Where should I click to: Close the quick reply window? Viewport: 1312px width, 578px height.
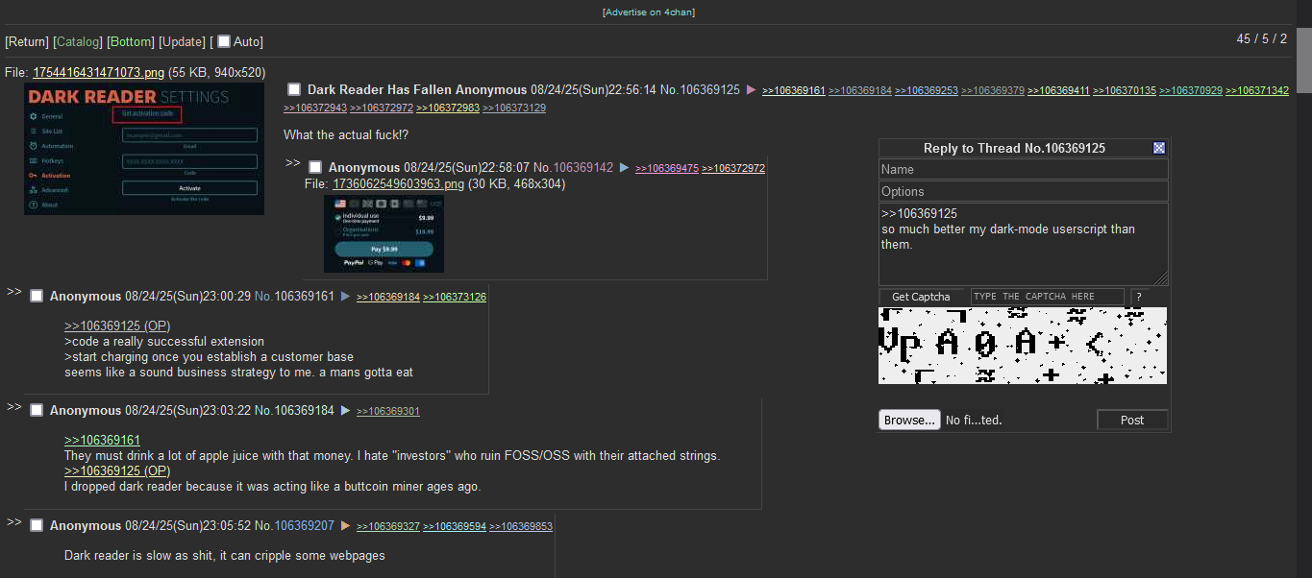(x=1159, y=148)
